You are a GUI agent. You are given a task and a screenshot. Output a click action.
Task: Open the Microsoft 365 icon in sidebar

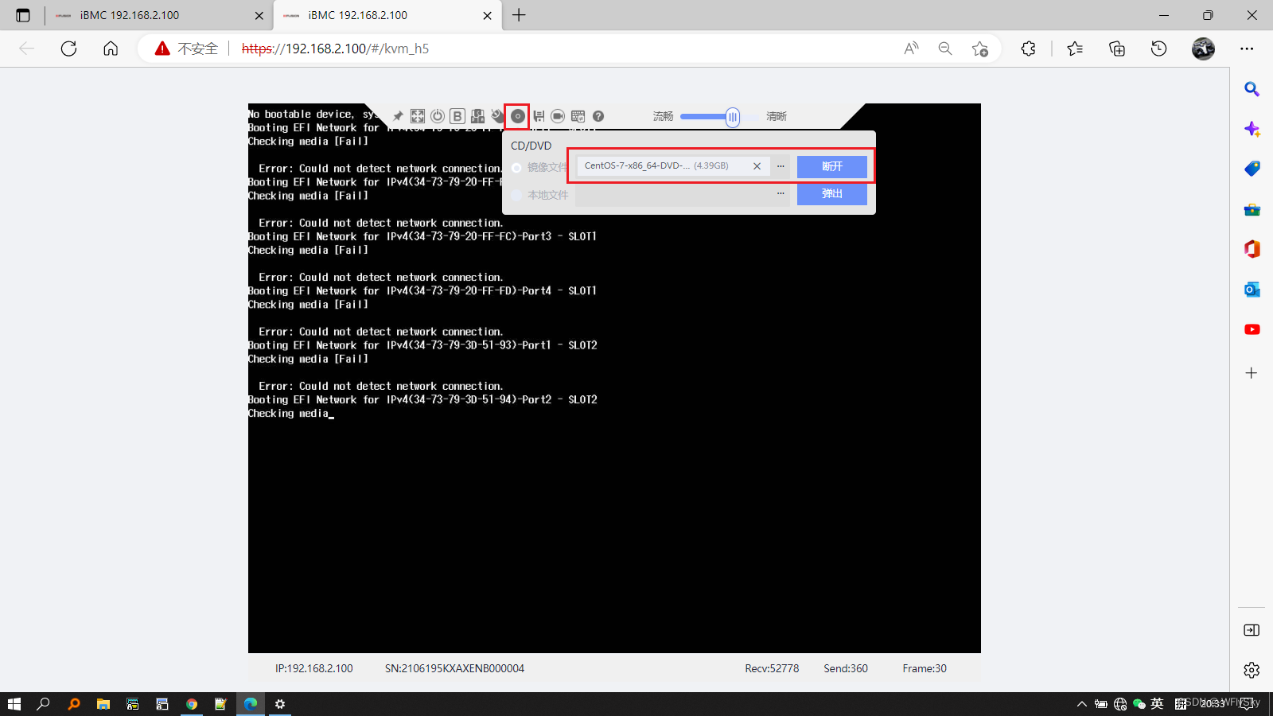1252,249
